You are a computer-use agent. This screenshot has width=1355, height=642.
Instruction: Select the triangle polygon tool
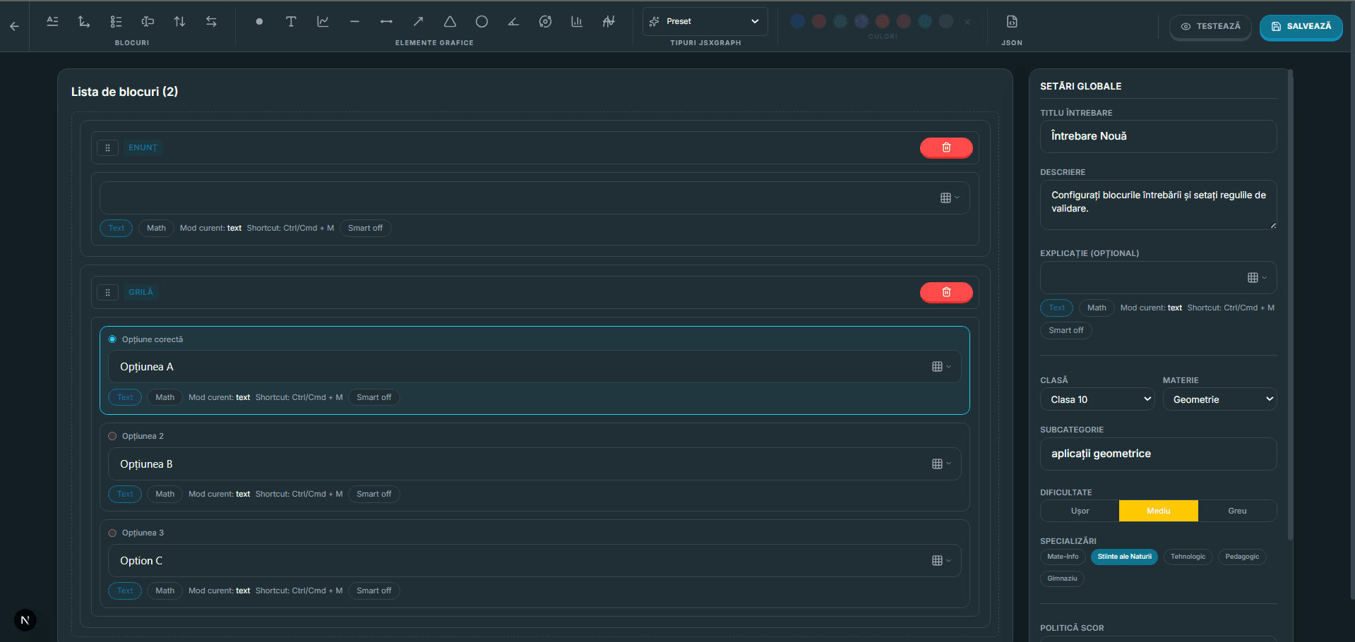[450, 22]
